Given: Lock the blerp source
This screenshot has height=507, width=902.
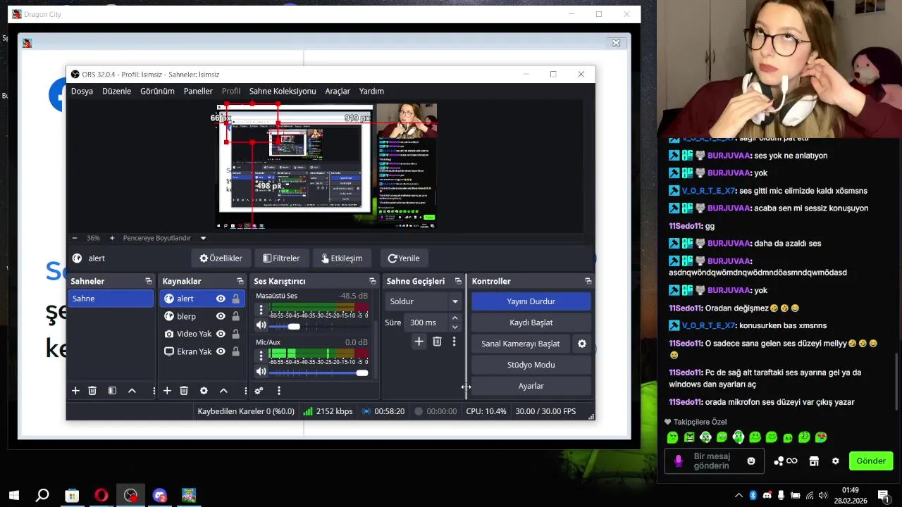Looking at the screenshot, I should [x=235, y=316].
